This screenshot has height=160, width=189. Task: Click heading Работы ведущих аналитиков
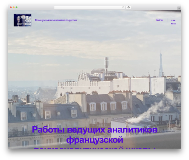[x=94, y=130]
